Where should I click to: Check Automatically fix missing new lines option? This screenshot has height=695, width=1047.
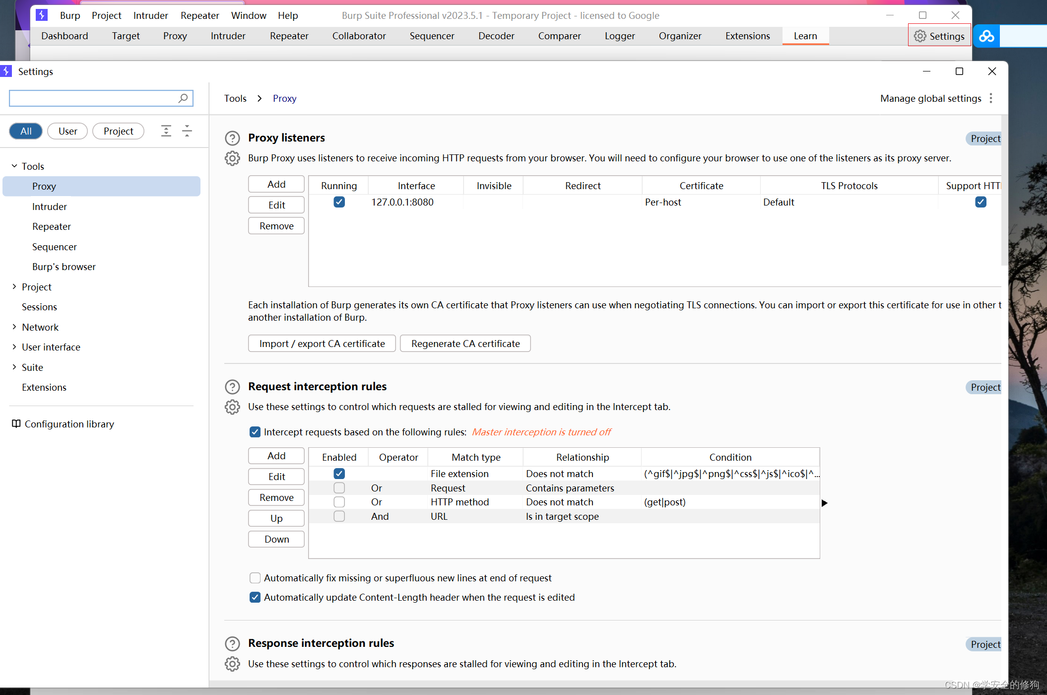click(255, 578)
